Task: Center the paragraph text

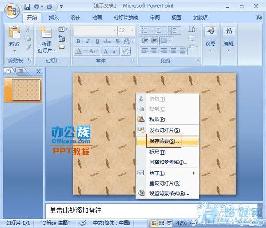Action: point(154,50)
